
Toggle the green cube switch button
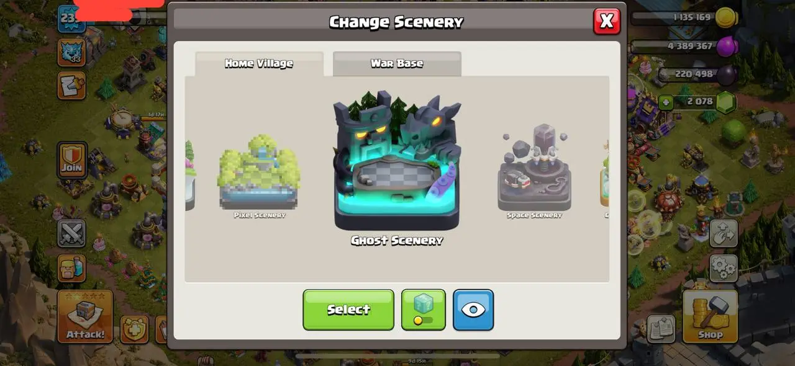pyautogui.click(x=424, y=310)
